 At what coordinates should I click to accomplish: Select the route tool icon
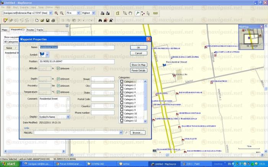[x=143, y=13]
